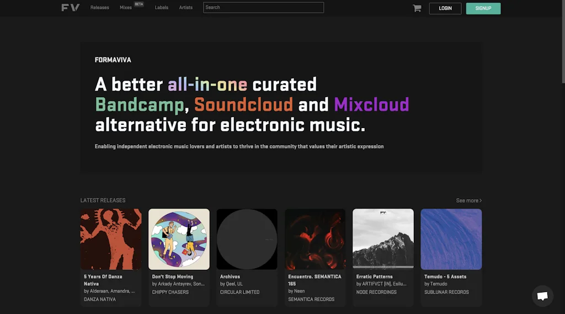Viewport: 565px width, 314px height.
Task: Navigate to the Artists page
Action: pyautogui.click(x=186, y=8)
